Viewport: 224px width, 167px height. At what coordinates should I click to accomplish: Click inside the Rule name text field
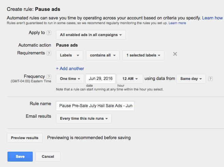[95, 106]
